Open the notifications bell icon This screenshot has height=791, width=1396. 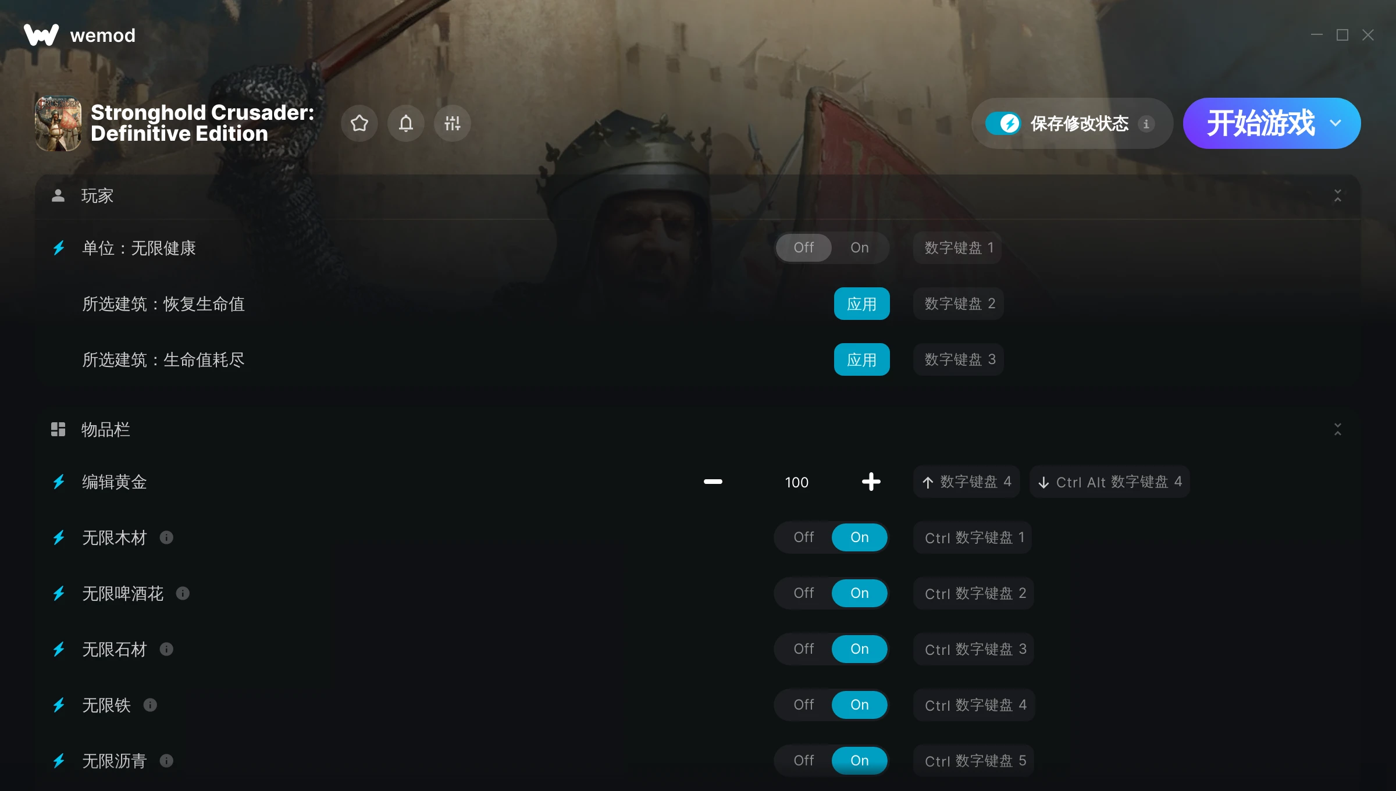point(406,123)
